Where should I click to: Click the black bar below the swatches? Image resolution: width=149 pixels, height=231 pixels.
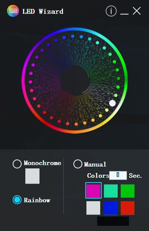click(x=113, y=221)
